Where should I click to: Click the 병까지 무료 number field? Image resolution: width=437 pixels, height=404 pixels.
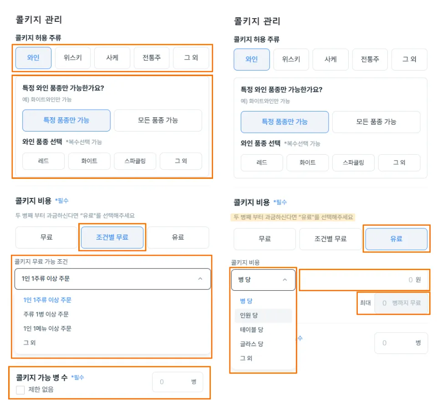(x=401, y=303)
